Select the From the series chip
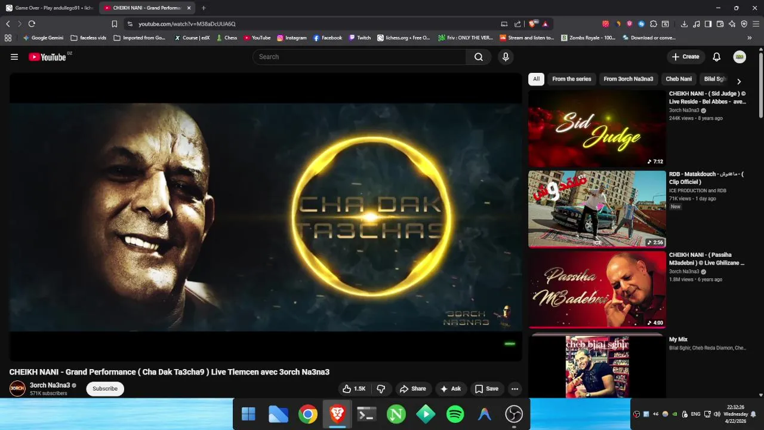 coord(572,79)
